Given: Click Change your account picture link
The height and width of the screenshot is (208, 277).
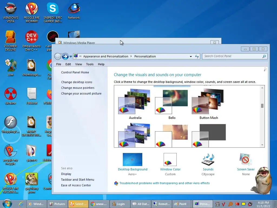Looking at the screenshot, I should (x=81, y=93).
